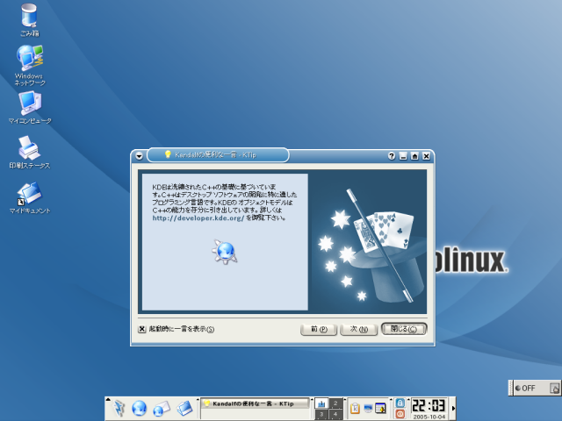The image size is (562, 421).
Task: Open the window menu arrow in KTip title bar
Action: [x=139, y=156]
